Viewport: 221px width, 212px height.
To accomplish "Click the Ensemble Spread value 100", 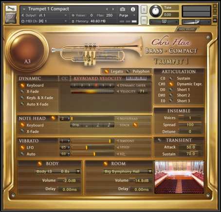I will 190,125.
